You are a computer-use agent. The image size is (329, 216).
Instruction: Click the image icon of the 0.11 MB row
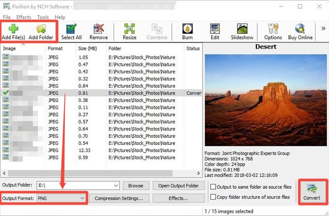click(x=6, y=107)
